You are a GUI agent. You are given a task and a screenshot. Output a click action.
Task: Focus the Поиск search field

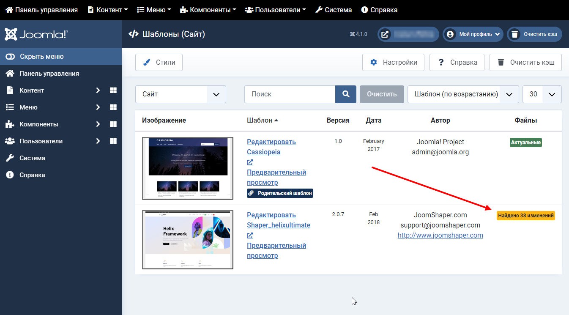point(290,94)
